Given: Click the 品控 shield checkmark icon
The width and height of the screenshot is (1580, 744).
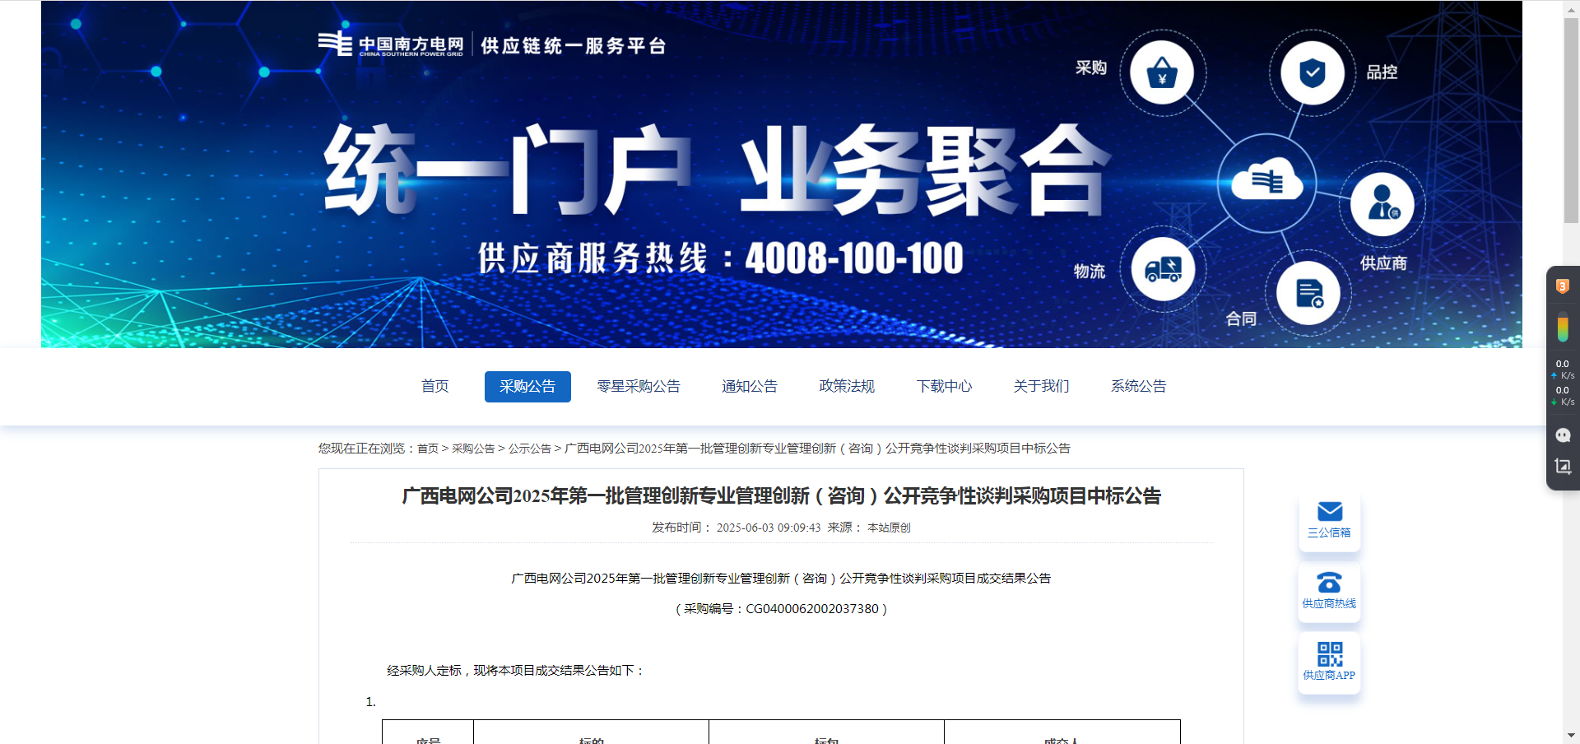Looking at the screenshot, I should click(x=1312, y=73).
